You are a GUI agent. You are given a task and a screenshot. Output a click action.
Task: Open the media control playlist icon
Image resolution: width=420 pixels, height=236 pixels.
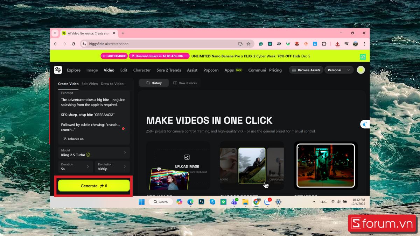[x=346, y=44]
